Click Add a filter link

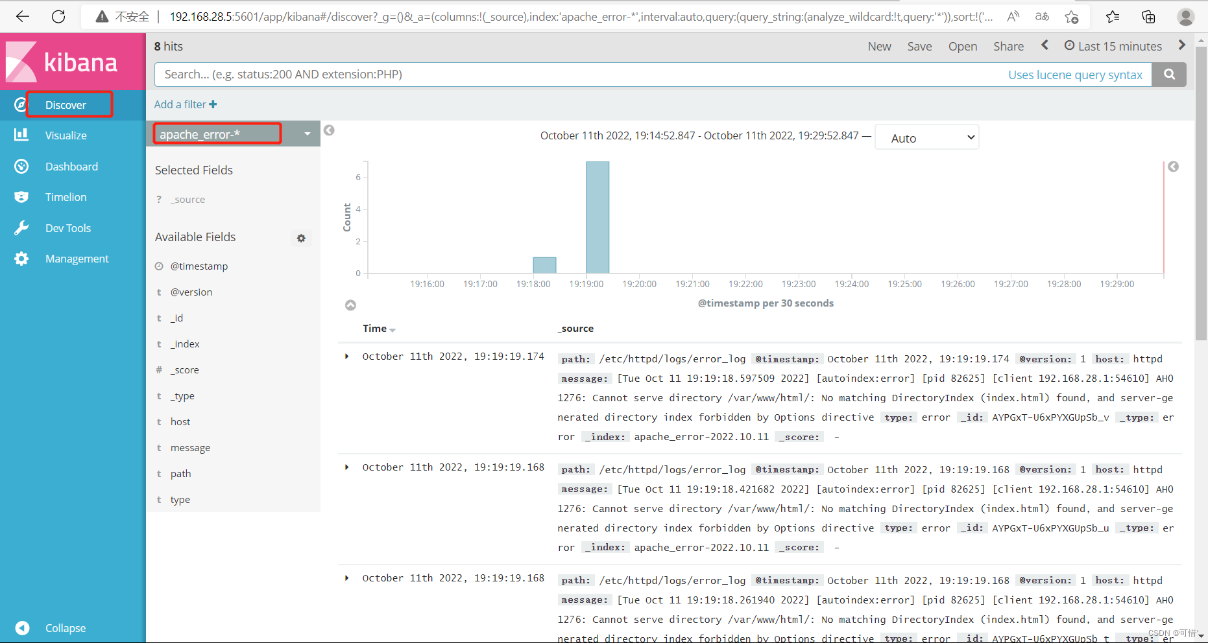pos(186,104)
